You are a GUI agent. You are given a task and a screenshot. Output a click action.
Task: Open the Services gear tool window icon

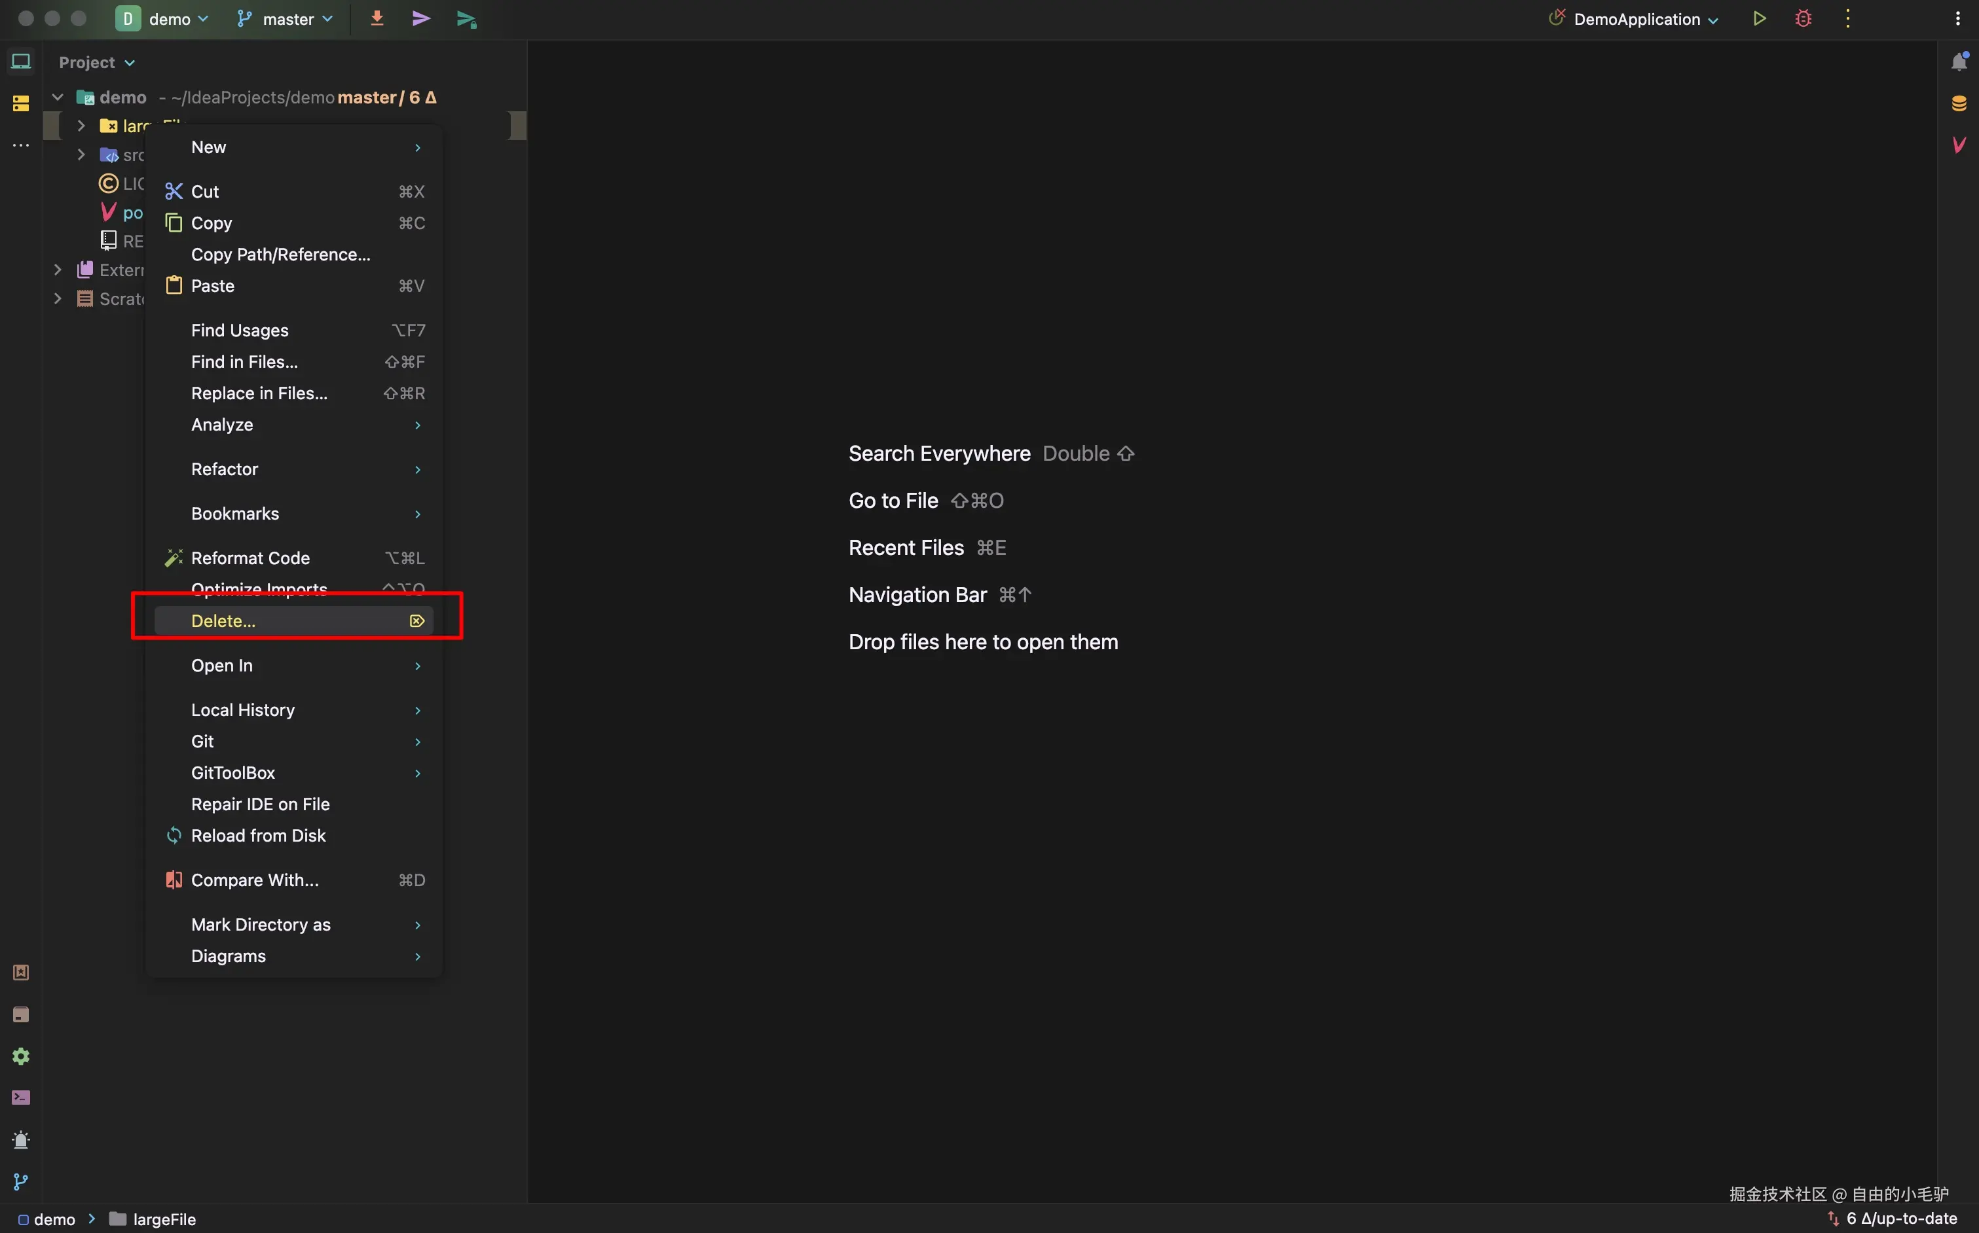(x=21, y=1056)
